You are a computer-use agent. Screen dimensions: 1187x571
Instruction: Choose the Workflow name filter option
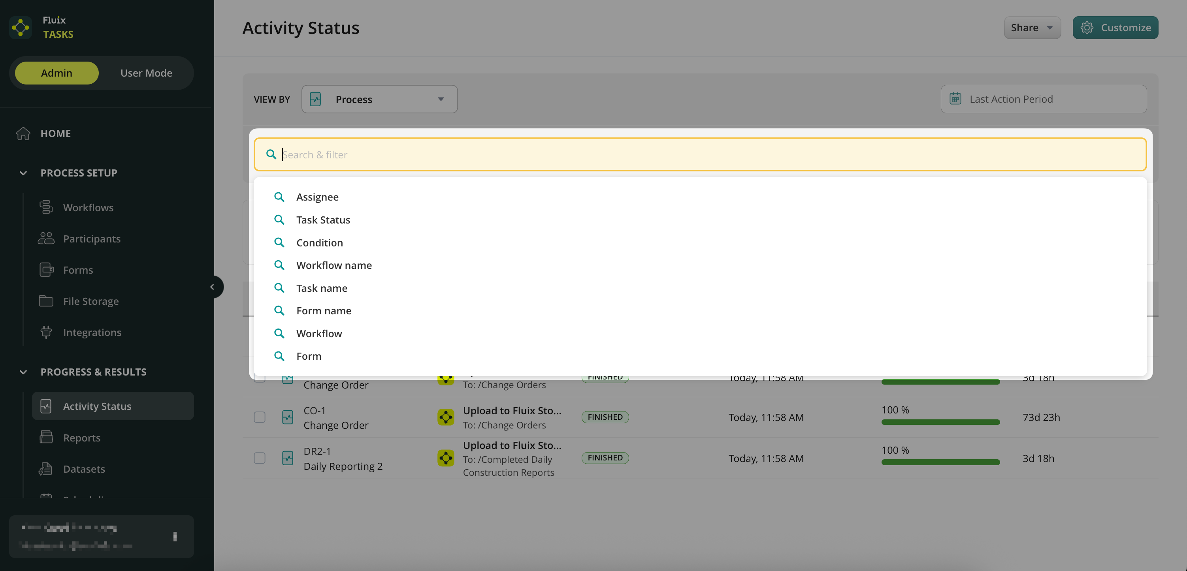pyautogui.click(x=333, y=265)
